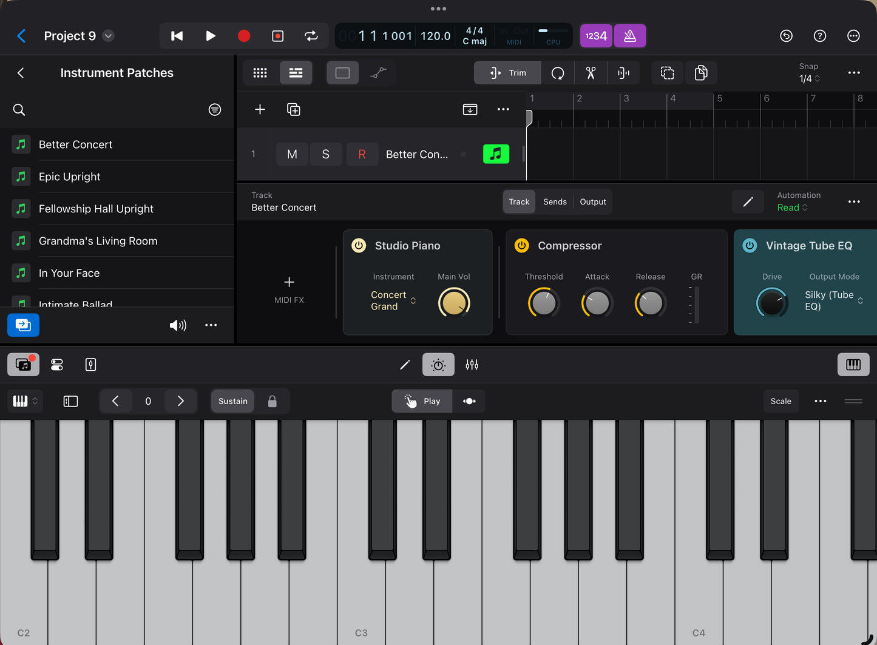Click the patch preview speaker icon
877x645 pixels.
(177, 325)
